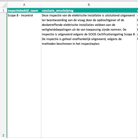This screenshot has width=138, height=139.
Task: Select row 2 header number
Action: [x=3, y=75]
